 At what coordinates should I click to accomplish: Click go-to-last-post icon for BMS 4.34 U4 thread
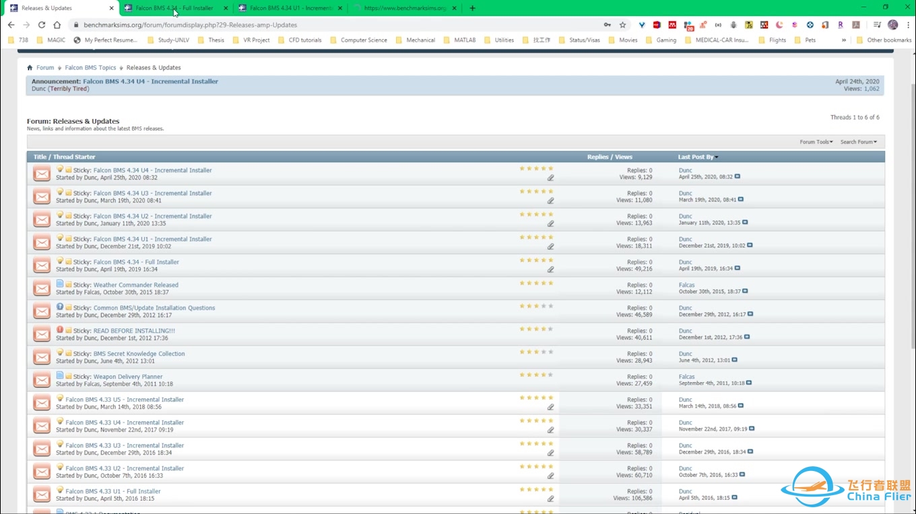pos(738,177)
